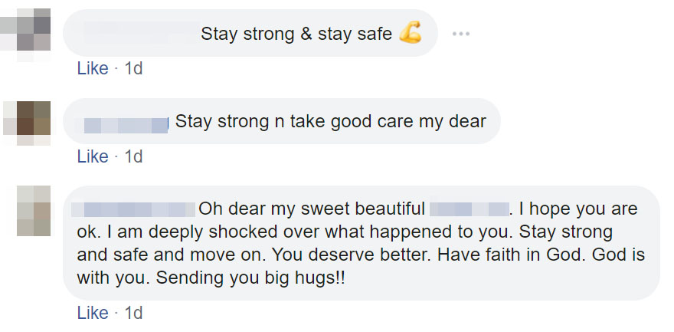674x332 pixels.
Task: Open avatar next to 'Oh dear my sweet beautiful' comment
Action: [x=27, y=211]
